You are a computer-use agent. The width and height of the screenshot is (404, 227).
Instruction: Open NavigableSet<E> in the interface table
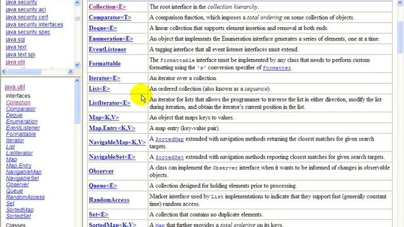[x=112, y=157]
